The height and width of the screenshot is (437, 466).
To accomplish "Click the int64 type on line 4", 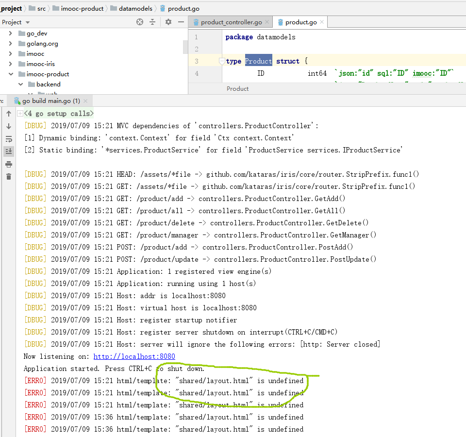I will 317,73.
